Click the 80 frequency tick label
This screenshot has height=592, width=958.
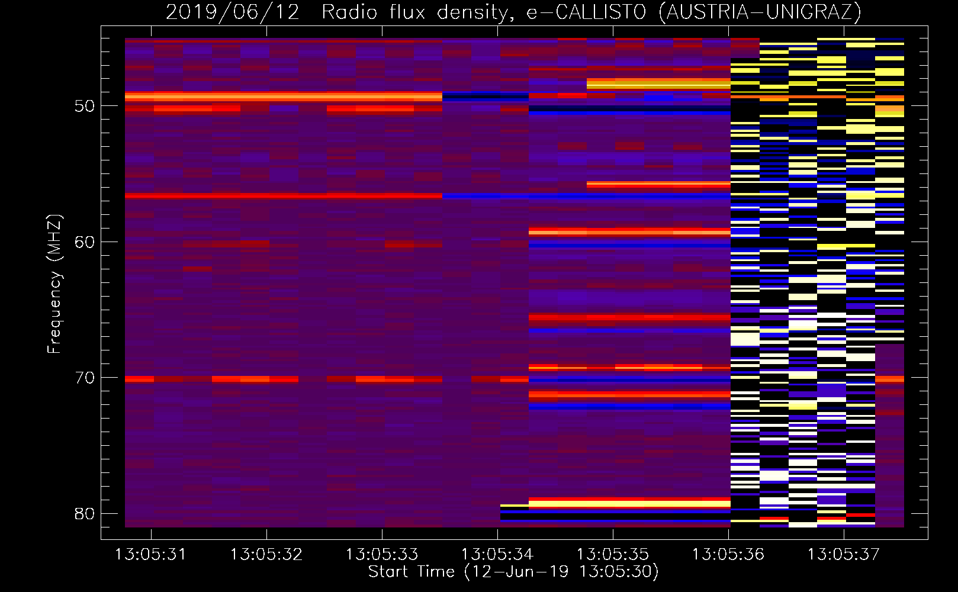coord(85,514)
